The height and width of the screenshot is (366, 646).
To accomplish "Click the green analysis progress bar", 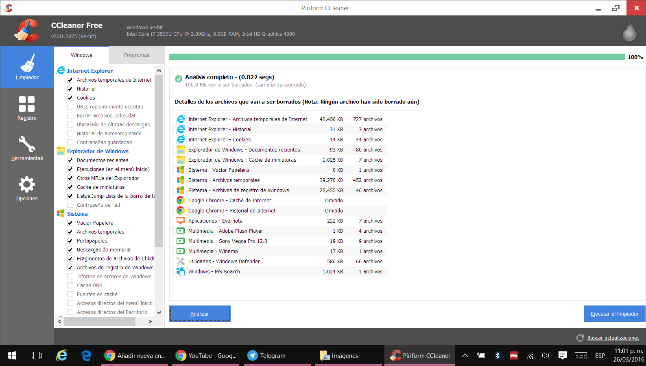I will 397,57.
